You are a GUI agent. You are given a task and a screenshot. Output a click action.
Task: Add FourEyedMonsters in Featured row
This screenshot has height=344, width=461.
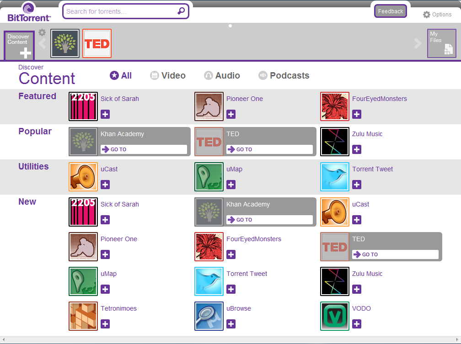[357, 114]
